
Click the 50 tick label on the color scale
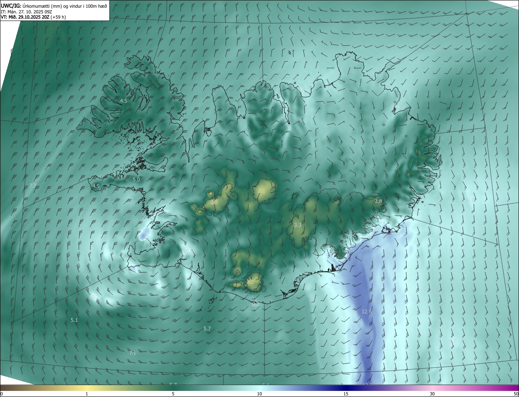[x=516, y=394]
